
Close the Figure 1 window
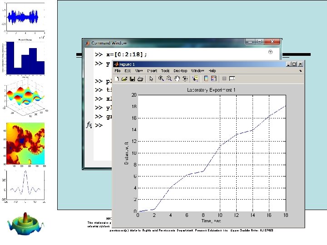[x=300, y=64]
